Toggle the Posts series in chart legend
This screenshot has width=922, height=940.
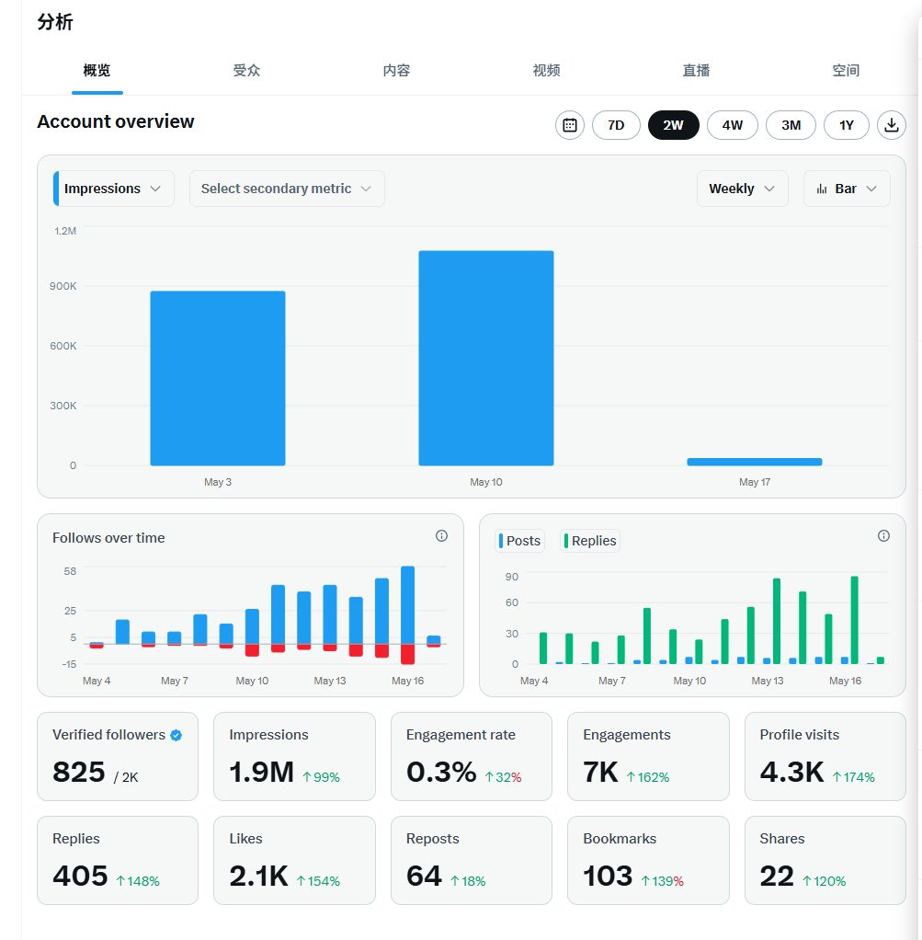coord(520,541)
